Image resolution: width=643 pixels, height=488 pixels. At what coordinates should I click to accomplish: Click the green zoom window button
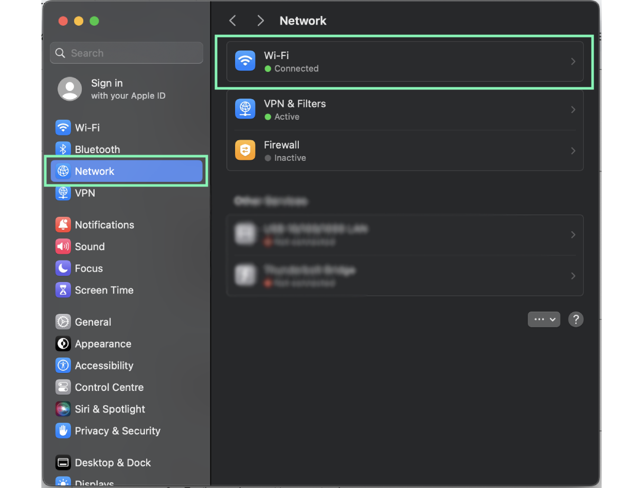click(94, 21)
